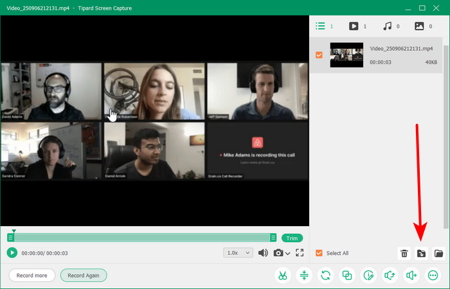Image resolution: width=450 pixels, height=289 pixels.
Task: Click the green Trim button
Action: (x=292, y=238)
